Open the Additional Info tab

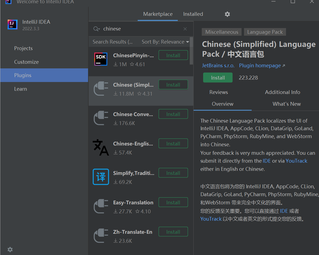(282, 92)
